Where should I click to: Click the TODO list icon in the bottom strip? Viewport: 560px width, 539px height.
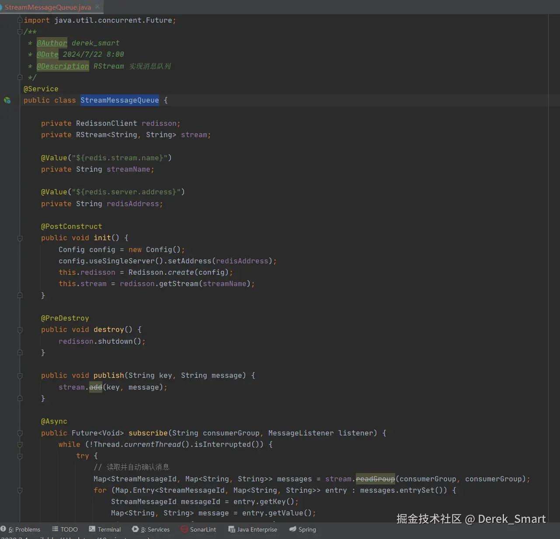pos(55,529)
